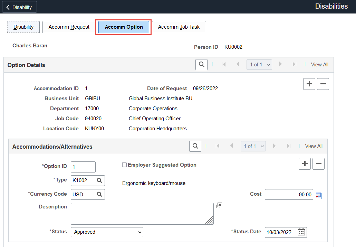This screenshot has height=252, width=356.
Task: Switch to the Accomm Job Task tab
Action: [179, 27]
